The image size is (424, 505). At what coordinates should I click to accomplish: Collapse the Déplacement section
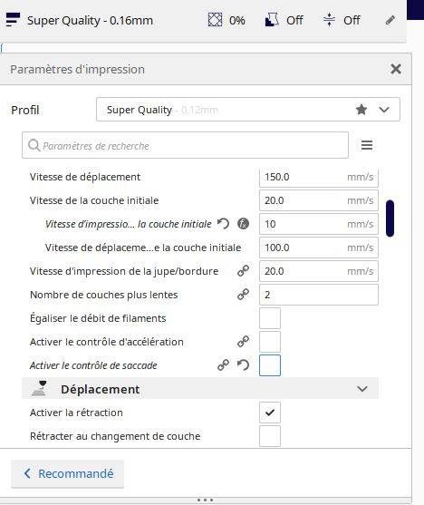click(362, 389)
